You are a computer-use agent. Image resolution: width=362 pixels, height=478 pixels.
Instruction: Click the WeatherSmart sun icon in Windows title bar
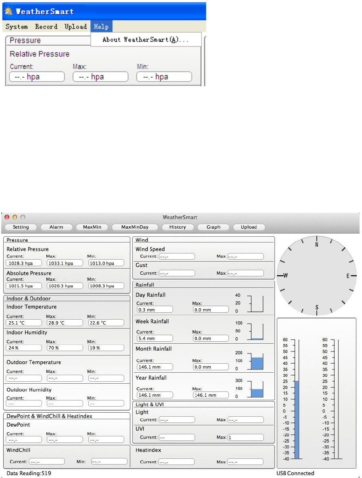pyautogui.click(x=9, y=11)
